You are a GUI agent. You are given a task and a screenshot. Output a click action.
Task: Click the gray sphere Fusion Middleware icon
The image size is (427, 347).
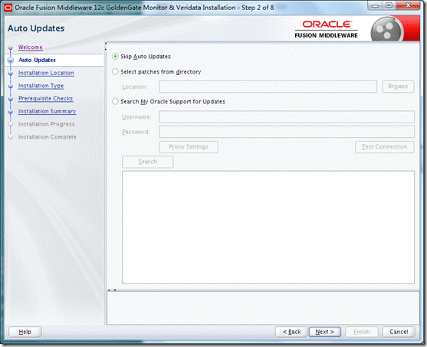point(386,29)
